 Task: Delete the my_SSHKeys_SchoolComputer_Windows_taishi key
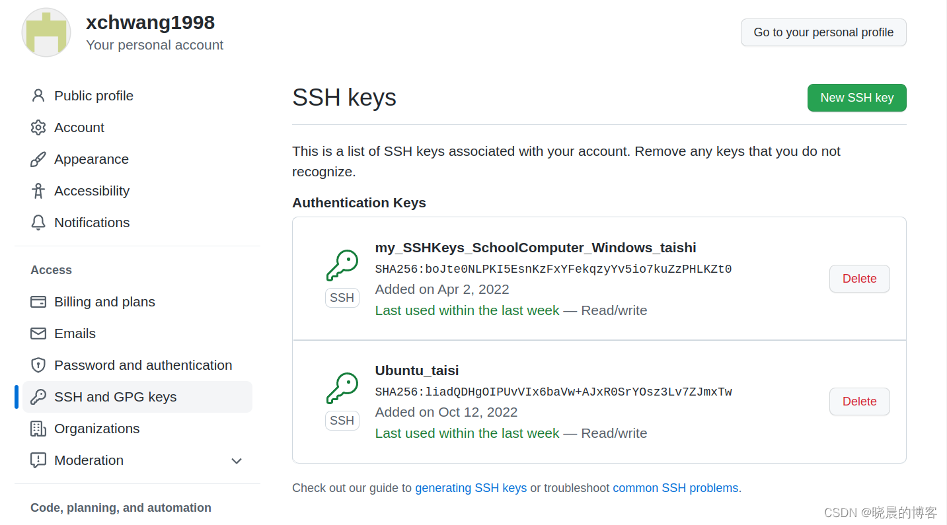pyautogui.click(x=859, y=279)
